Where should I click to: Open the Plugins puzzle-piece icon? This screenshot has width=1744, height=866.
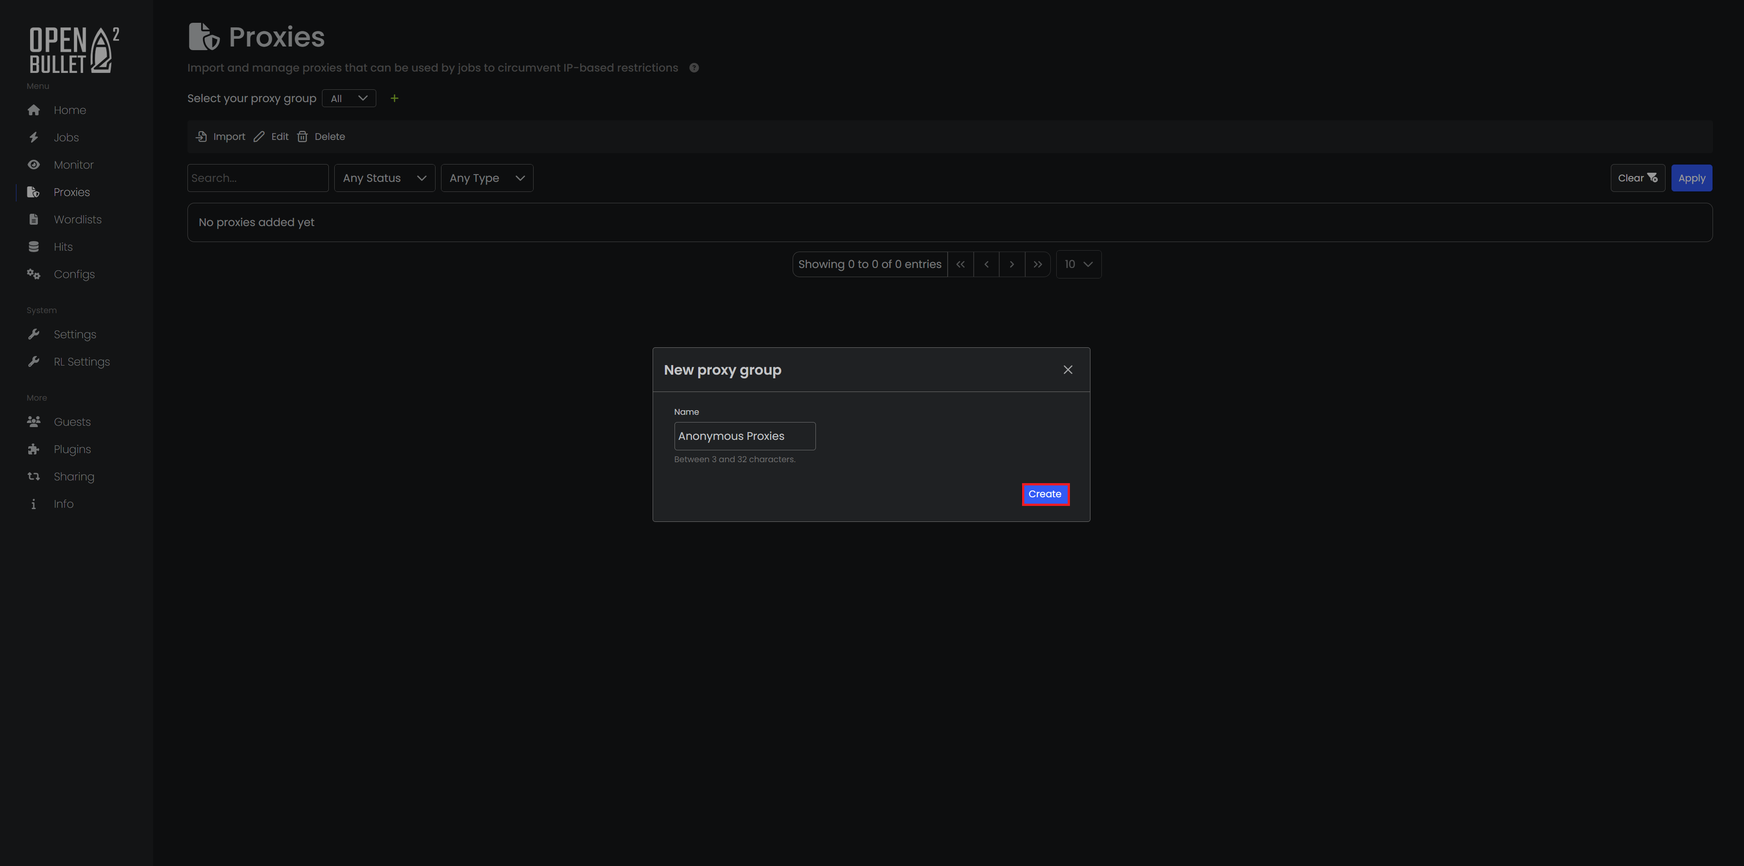34,448
